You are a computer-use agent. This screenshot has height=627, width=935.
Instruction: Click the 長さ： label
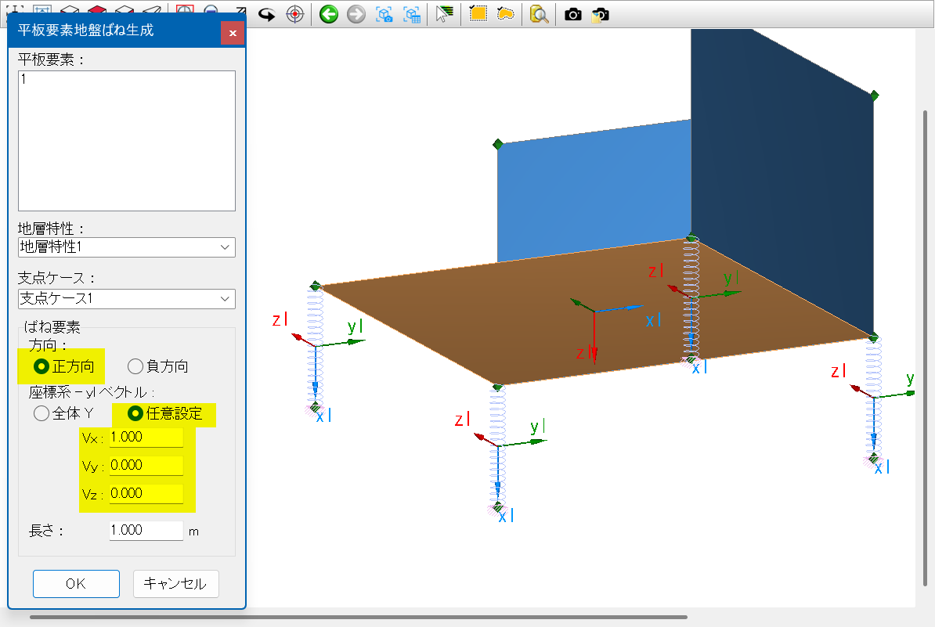pyautogui.click(x=46, y=531)
